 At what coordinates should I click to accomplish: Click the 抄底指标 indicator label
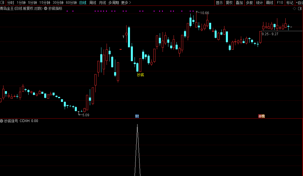click(x=55, y=8)
